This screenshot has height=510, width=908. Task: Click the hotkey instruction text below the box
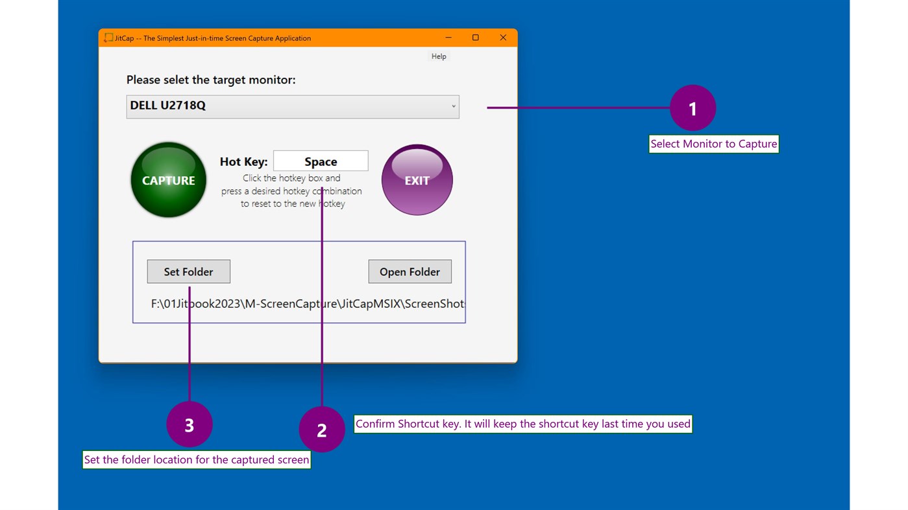click(x=291, y=191)
